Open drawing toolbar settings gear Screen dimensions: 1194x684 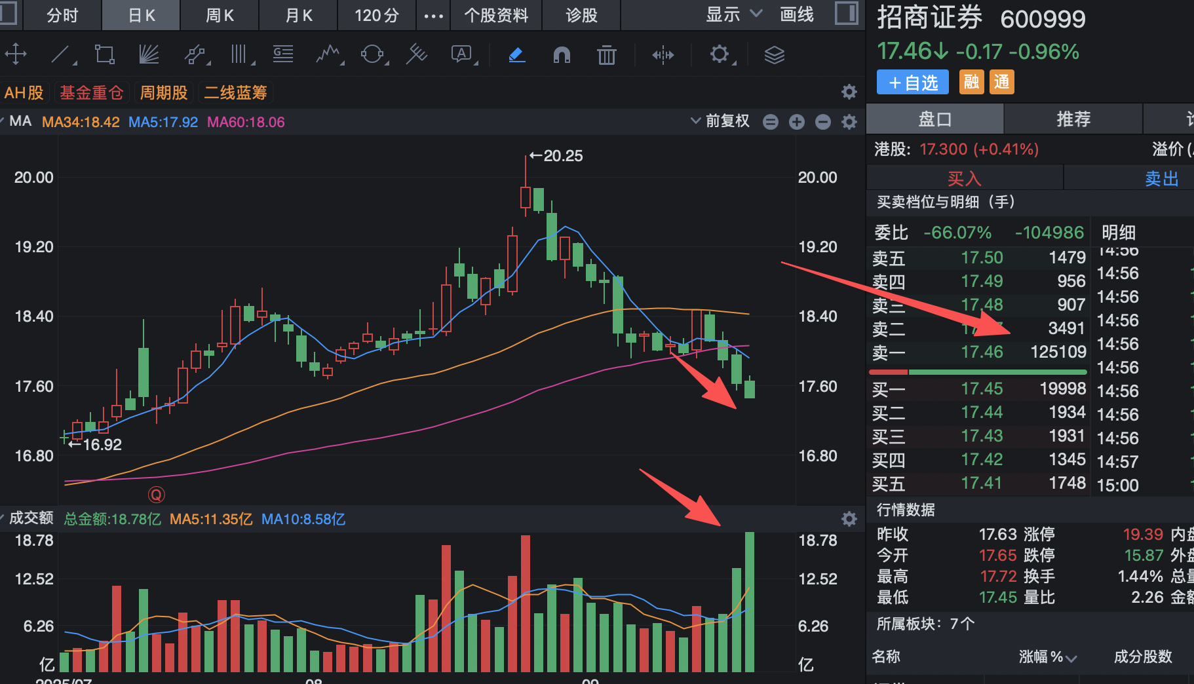[721, 54]
